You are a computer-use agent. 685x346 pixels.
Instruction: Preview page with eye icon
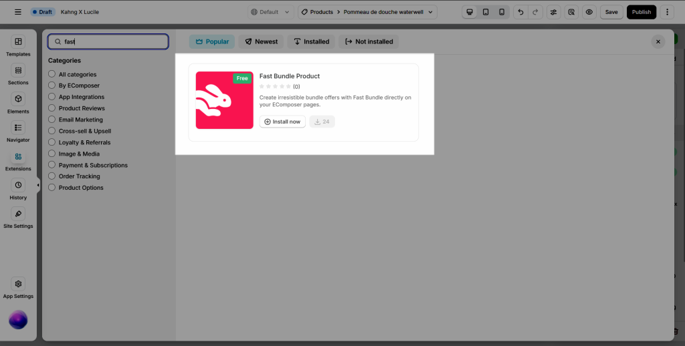point(589,12)
